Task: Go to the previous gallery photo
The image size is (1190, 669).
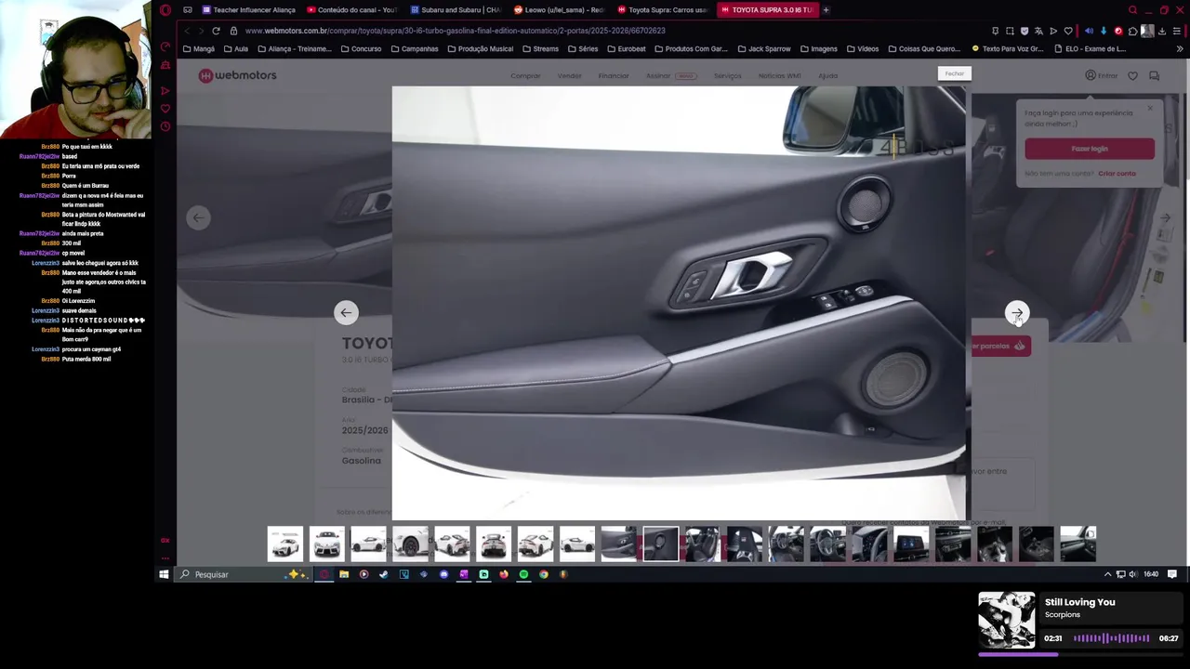Action: pyautogui.click(x=346, y=313)
